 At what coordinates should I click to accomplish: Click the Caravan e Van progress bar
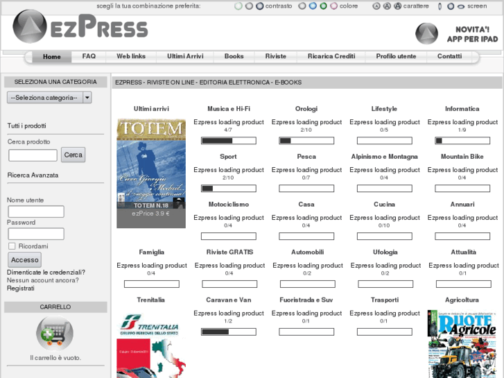[229, 332]
